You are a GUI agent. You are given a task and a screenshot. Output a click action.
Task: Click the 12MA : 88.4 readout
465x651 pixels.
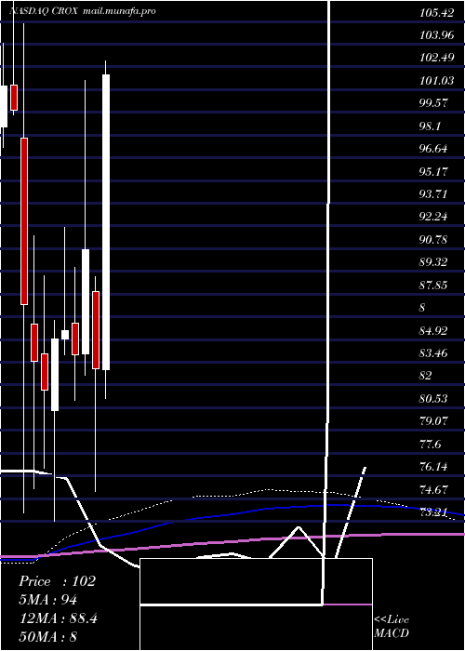pos(59,618)
